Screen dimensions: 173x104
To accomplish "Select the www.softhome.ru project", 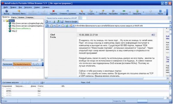I will [x=21, y=28].
